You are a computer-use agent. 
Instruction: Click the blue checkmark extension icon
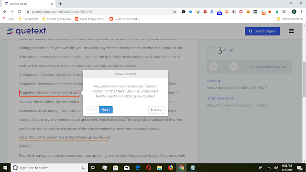tap(191, 11)
